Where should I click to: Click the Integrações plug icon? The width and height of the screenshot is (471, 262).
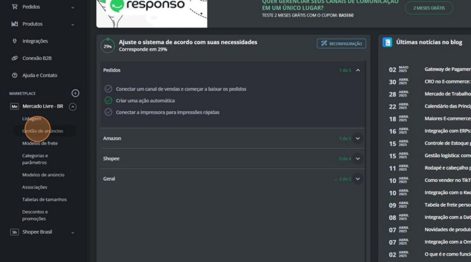pos(15,41)
